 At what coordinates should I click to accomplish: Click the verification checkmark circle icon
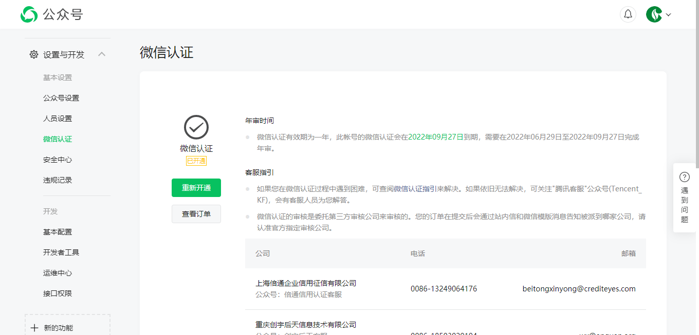[196, 127]
